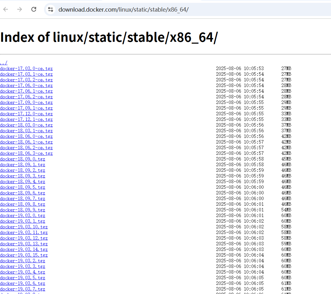Download docker-18.03.1-ce.tgz
Image resolution: width=331 pixels, height=294 pixels.
26,131
